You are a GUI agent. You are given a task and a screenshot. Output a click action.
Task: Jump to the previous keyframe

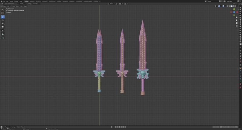pyautogui.click(x=118, y=127)
